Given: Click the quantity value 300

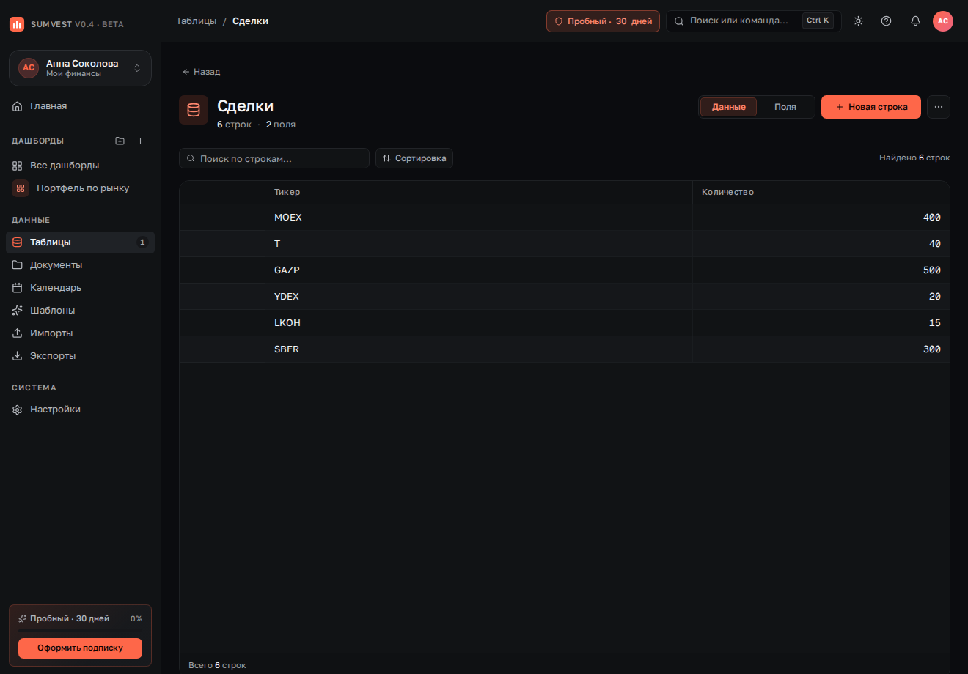Looking at the screenshot, I should point(932,349).
